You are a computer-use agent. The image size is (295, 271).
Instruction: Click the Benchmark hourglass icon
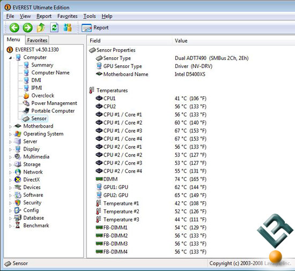click(x=18, y=225)
